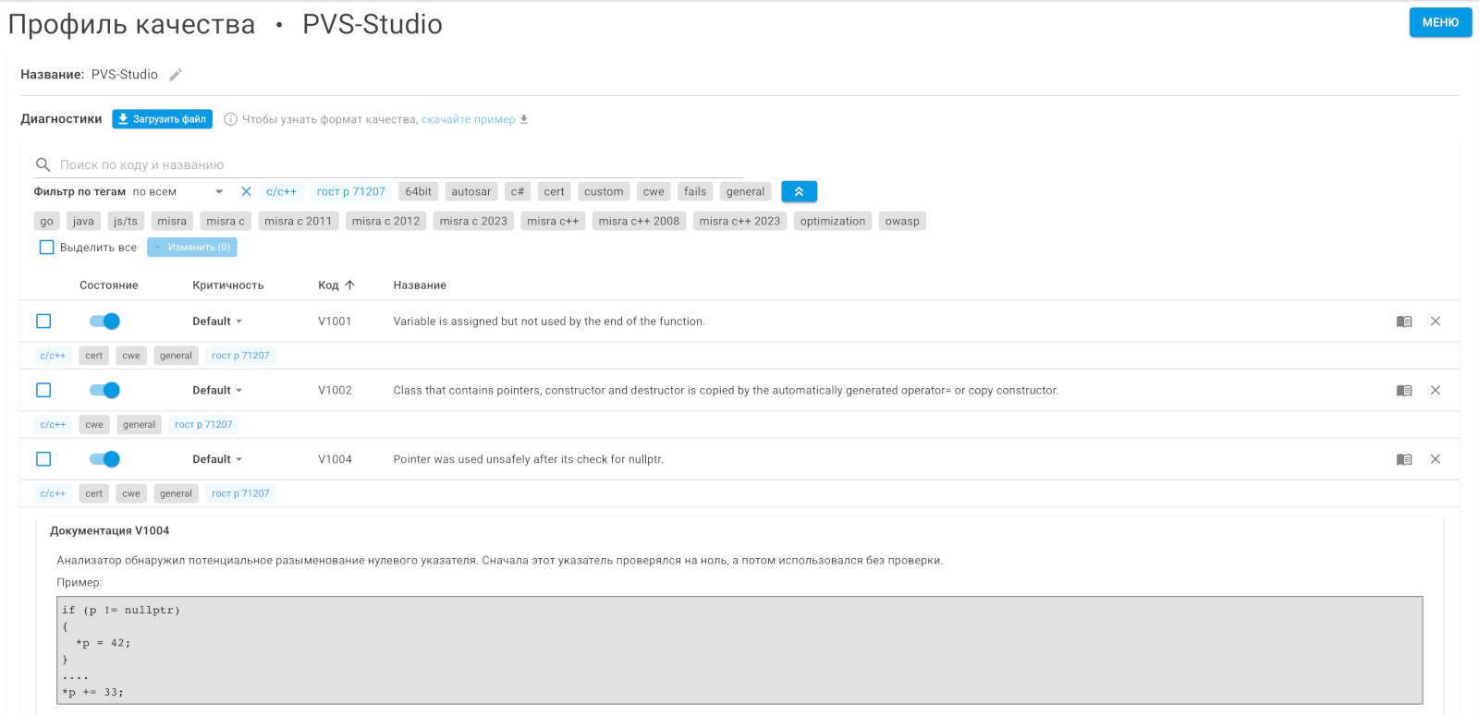Remove diagnostic V1001 with its X icon
Screen dimensions: 1479x716
coord(1436,322)
